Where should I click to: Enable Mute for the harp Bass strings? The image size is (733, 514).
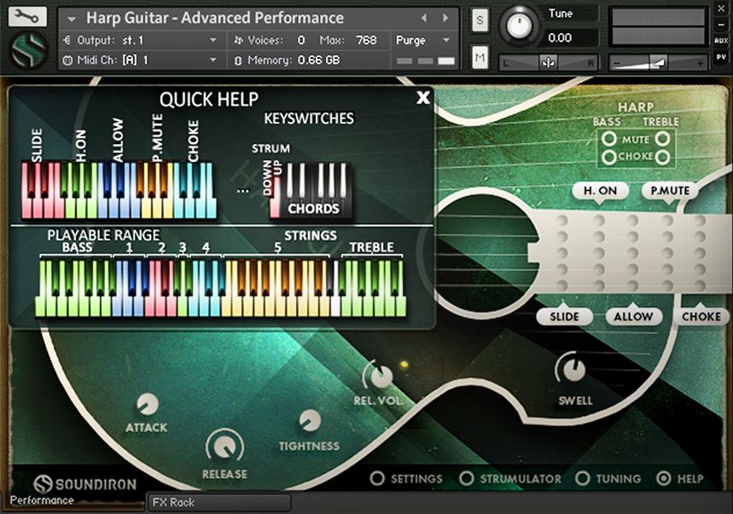[608, 138]
